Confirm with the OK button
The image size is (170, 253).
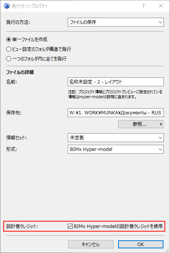click(x=141, y=244)
